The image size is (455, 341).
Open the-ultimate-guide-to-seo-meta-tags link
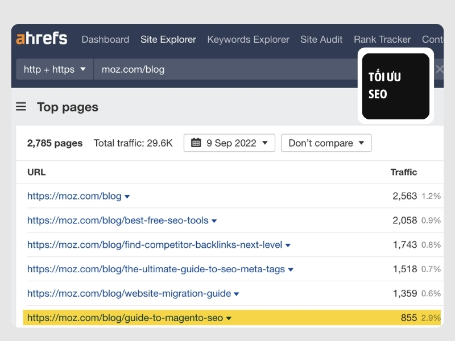coord(156,269)
